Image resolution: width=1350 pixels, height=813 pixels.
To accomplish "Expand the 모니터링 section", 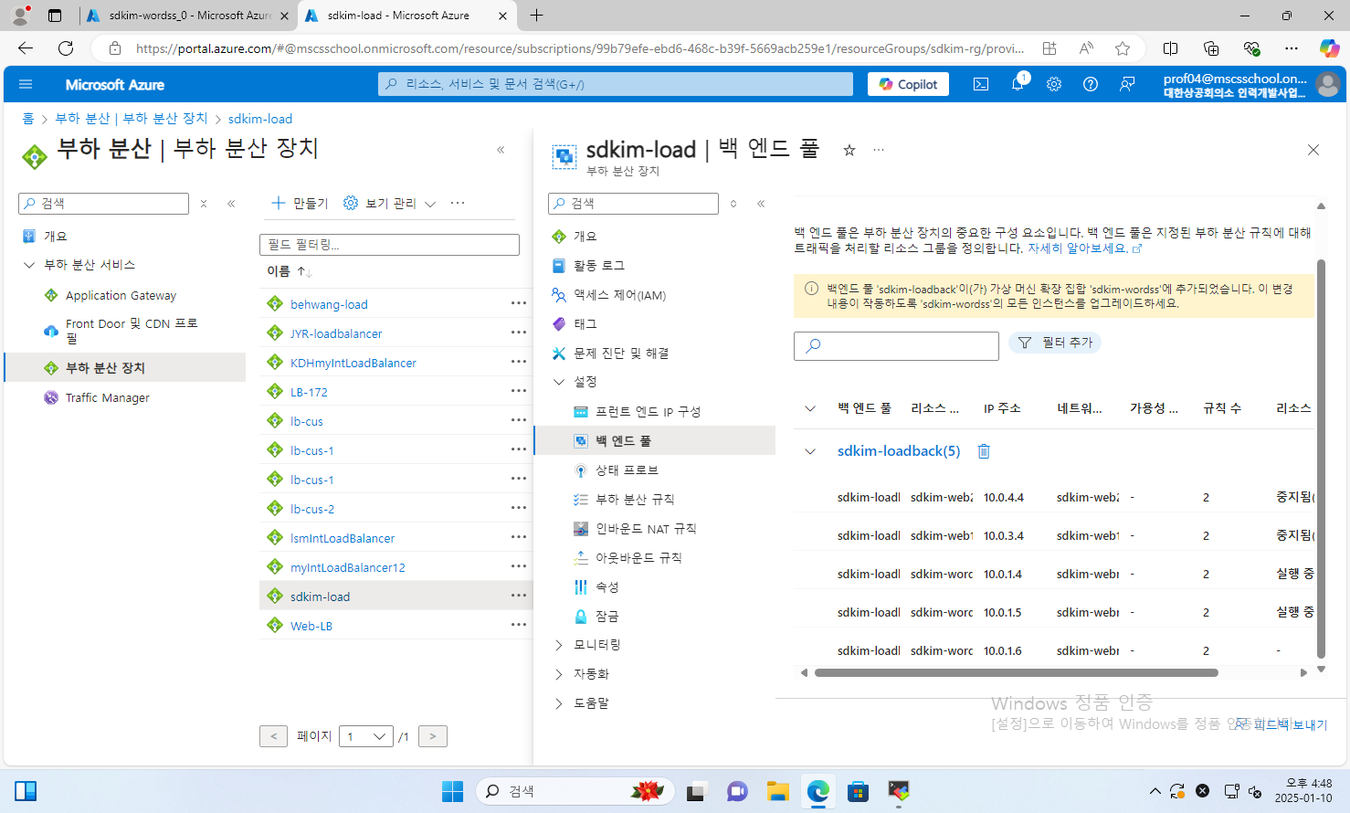I will point(559,645).
